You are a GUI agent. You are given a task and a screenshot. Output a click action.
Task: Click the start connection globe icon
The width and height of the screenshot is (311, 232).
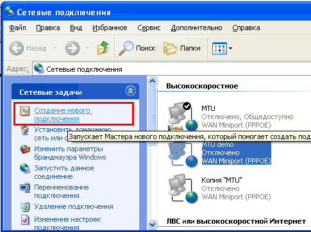[x=25, y=169]
